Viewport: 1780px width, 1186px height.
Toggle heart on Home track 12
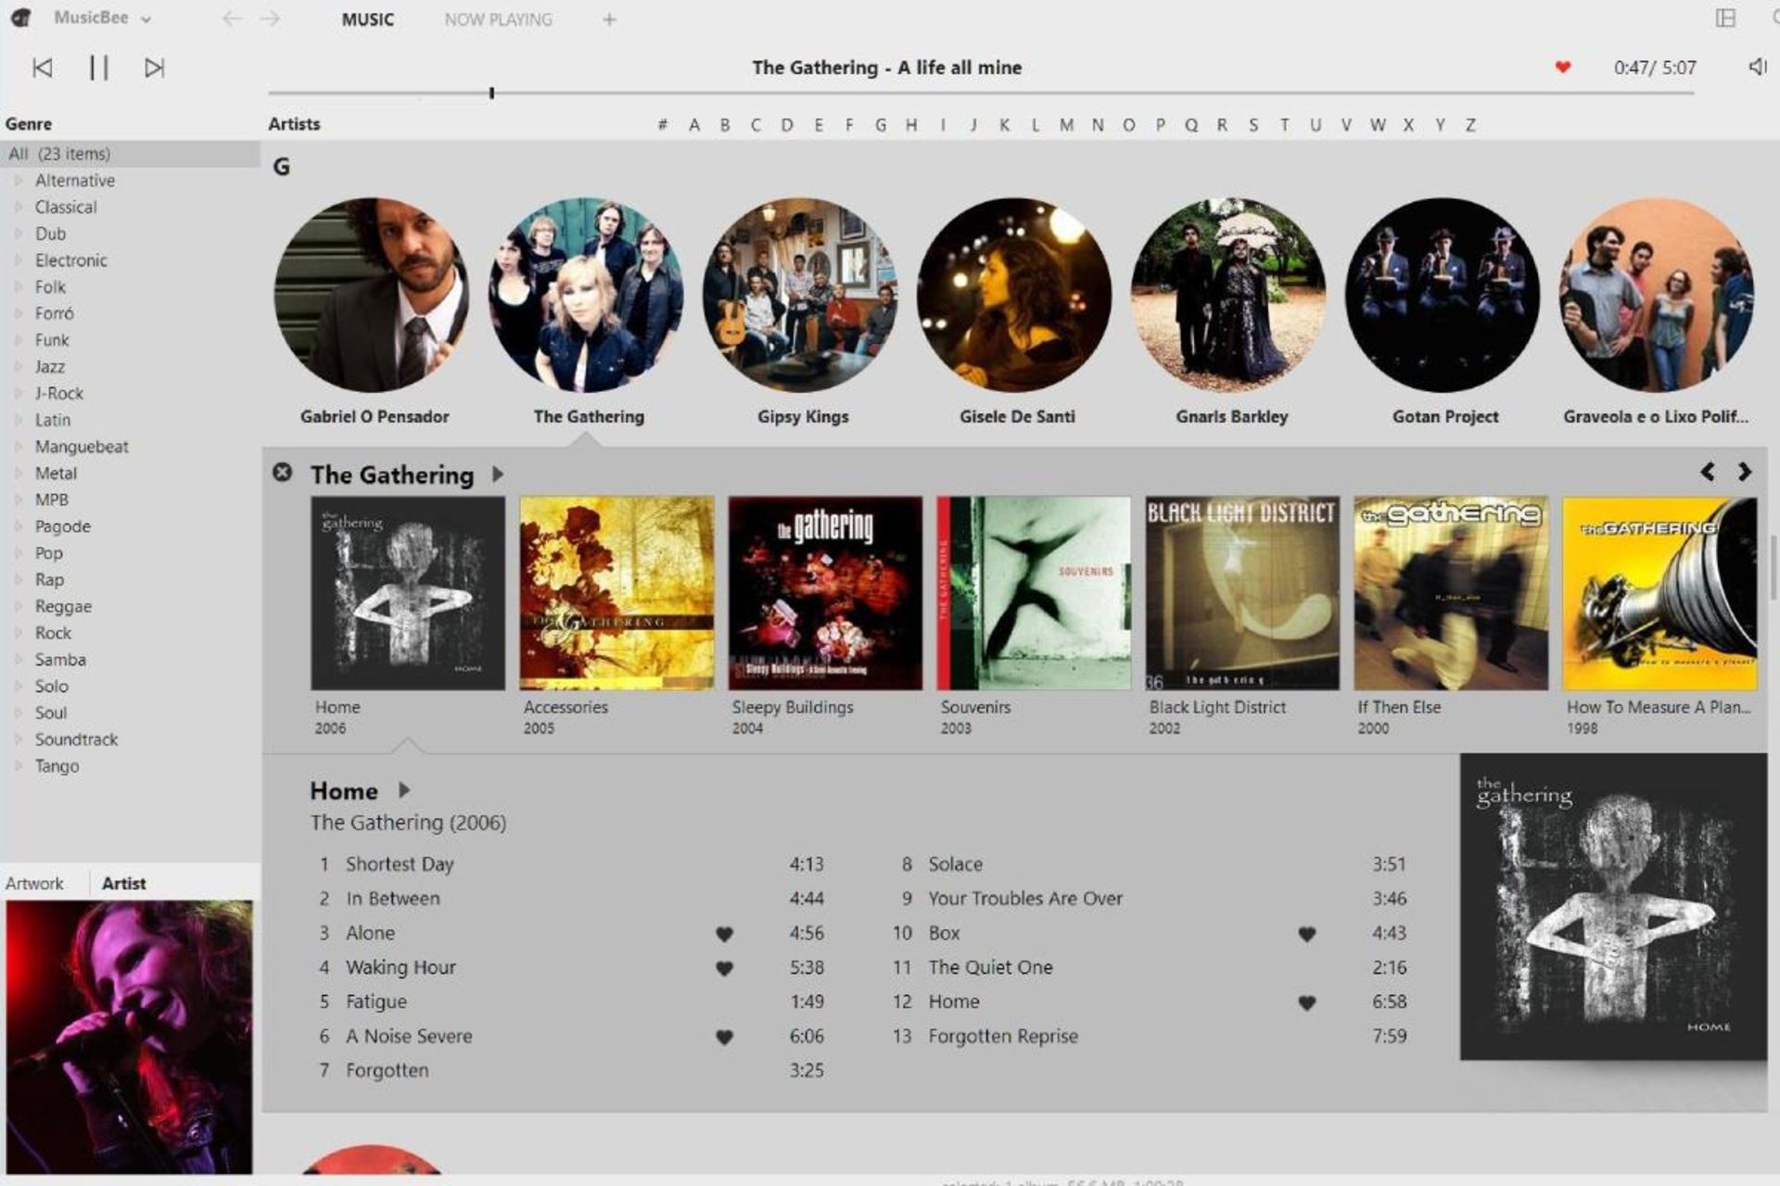click(1306, 1003)
